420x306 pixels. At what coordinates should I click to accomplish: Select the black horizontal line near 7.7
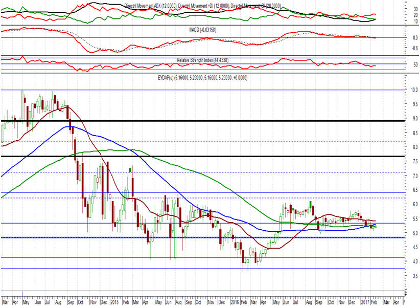(202, 157)
